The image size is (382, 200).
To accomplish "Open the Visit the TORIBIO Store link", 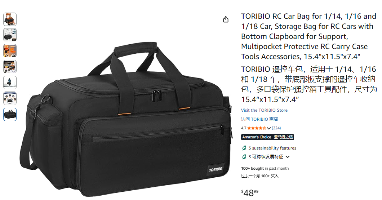I will pos(264,110).
